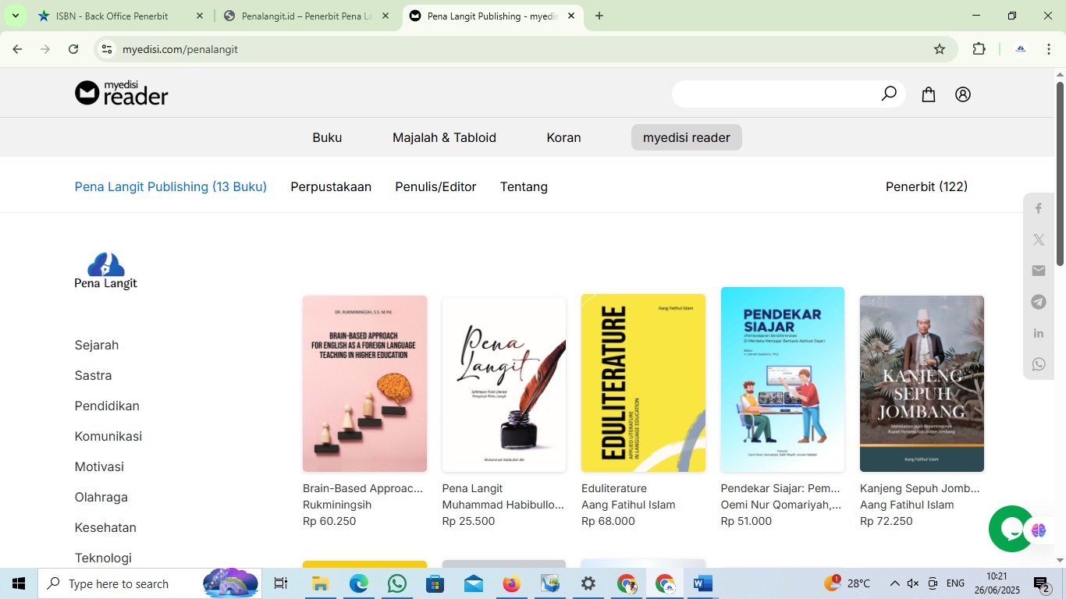Share page via Facebook icon
1066x599 pixels.
click(x=1039, y=208)
